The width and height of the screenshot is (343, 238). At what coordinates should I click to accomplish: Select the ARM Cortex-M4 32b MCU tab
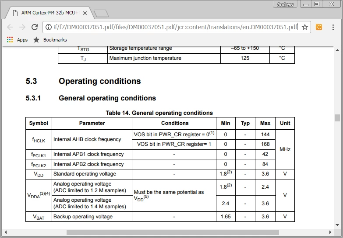(x=50, y=13)
